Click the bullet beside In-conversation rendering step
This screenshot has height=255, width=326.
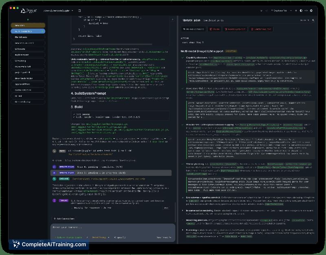pos(183,211)
